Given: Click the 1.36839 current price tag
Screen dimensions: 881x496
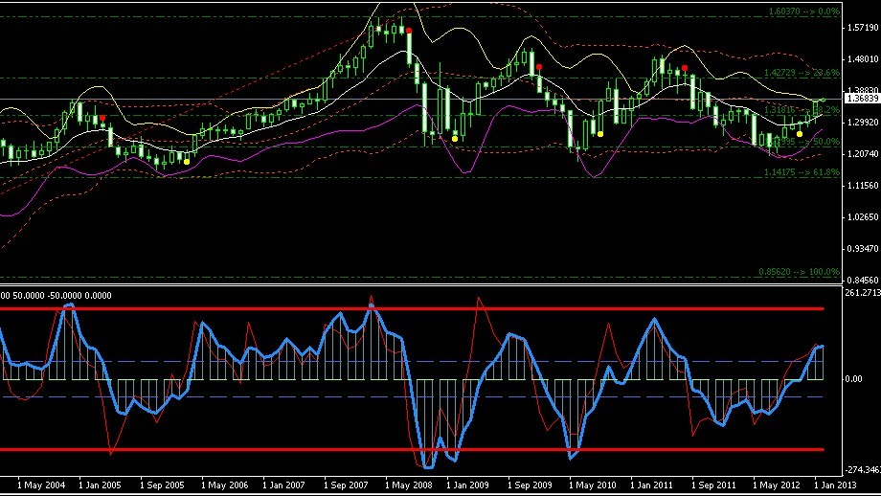Looking at the screenshot, I should pyautogui.click(x=863, y=99).
